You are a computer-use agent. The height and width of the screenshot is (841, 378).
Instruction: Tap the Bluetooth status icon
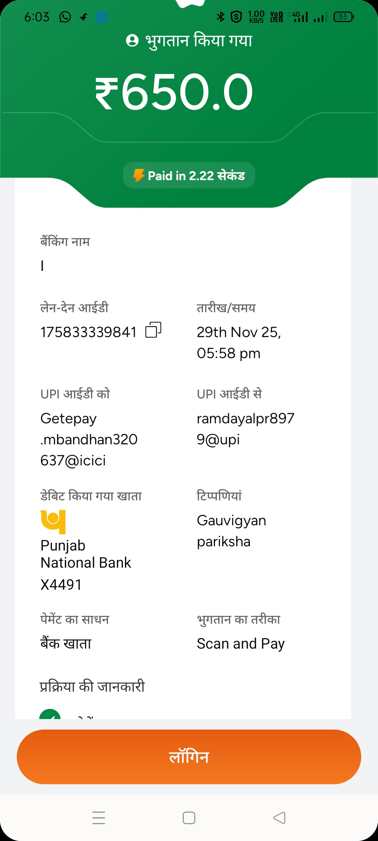pyautogui.click(x=220, y=17)
